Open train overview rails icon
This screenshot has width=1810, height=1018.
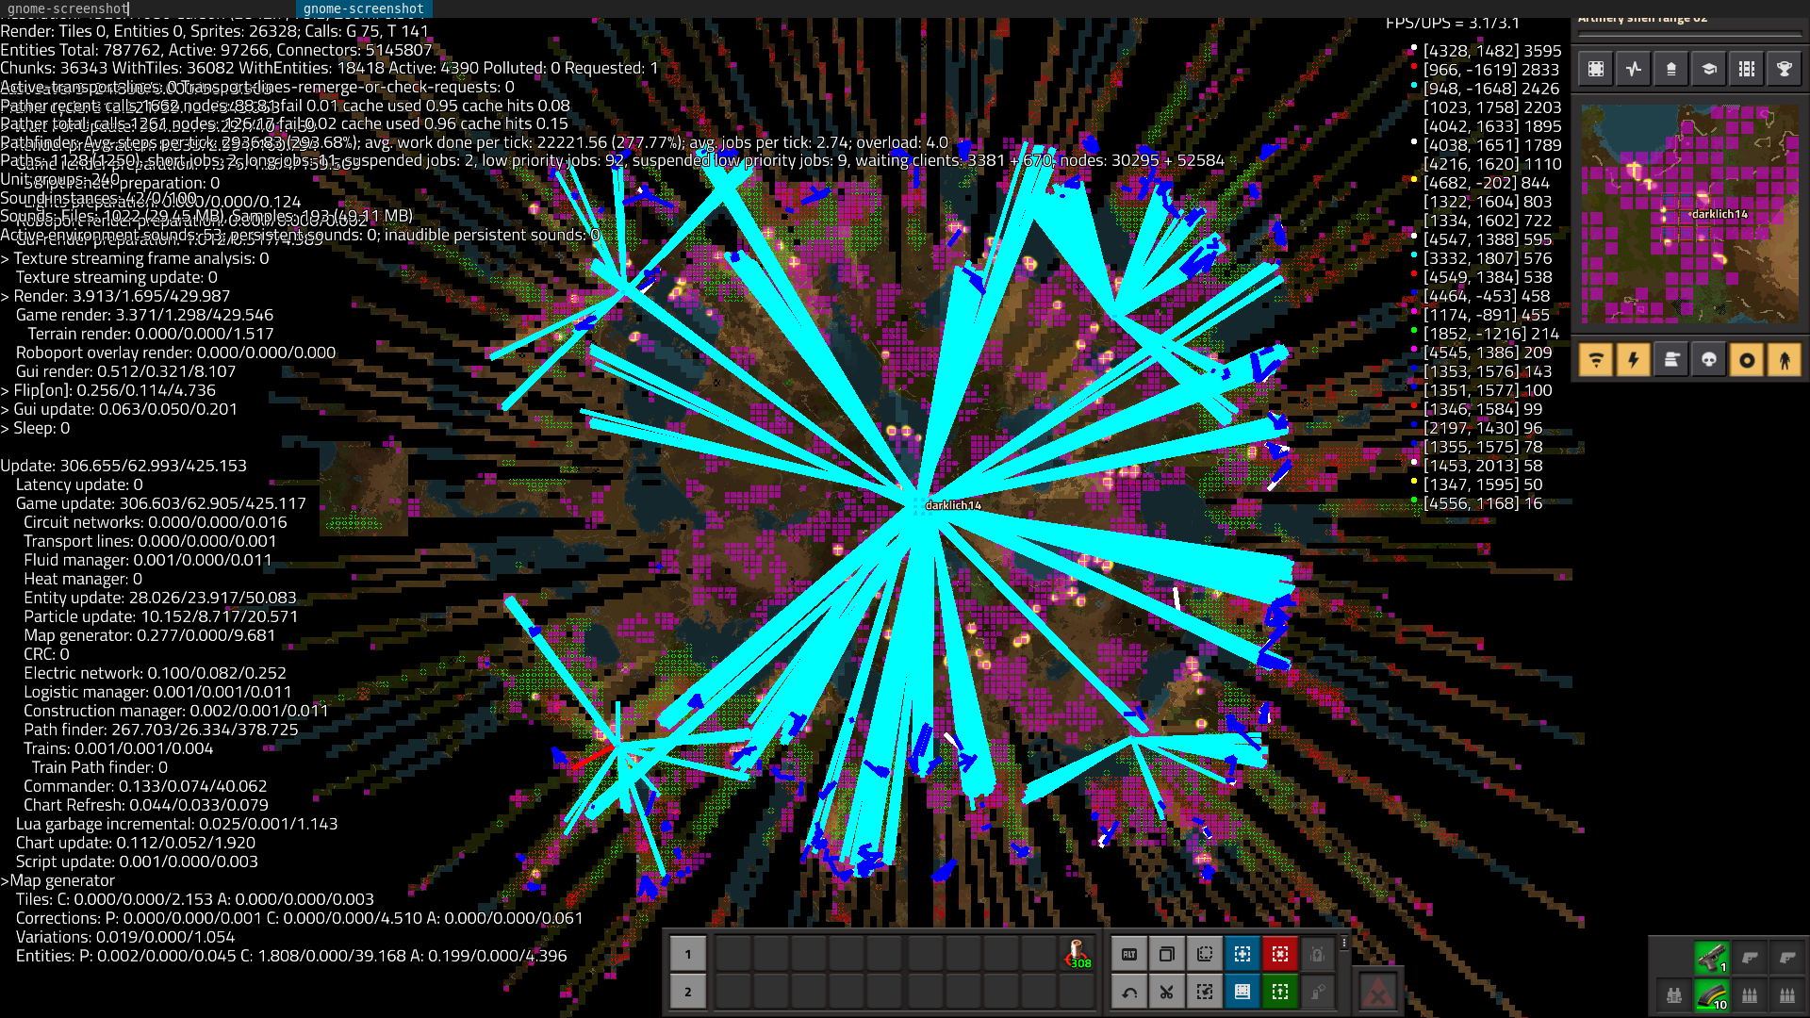(1747, 69)
